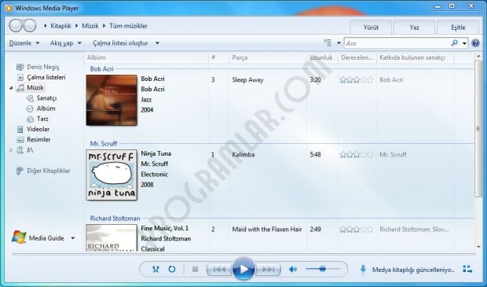This screenshot has width=487, height=287.
Task: Collapse the Müzik tree node
Action: (x=11, y=88)
